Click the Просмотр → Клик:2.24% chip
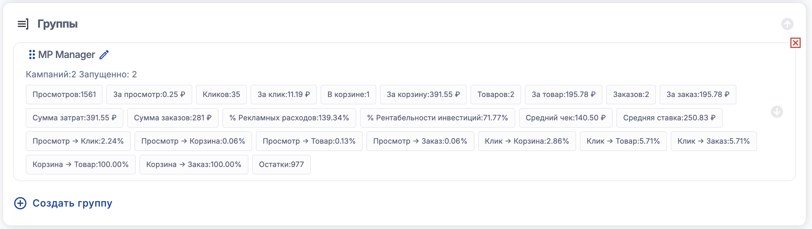The width and height of the screenshot is (812, 229). tap(78, 141)
